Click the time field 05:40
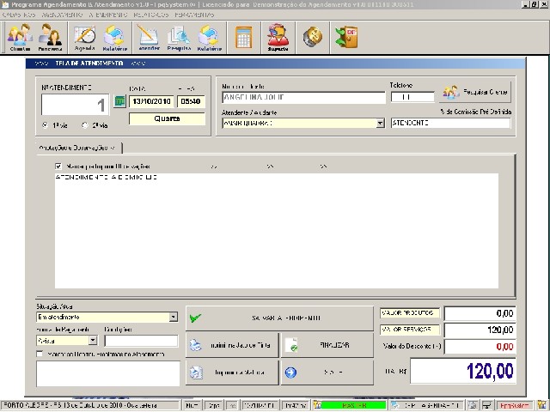550x412 pixels. pyautogui.click(x=191, y=101)
